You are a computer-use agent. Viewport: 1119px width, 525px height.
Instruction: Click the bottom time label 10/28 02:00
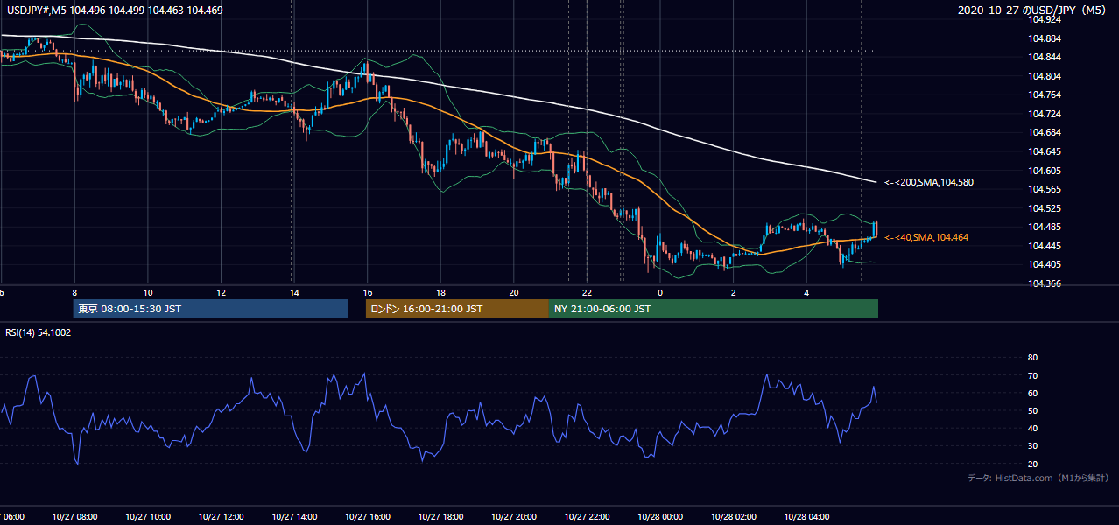click(733, 516)
